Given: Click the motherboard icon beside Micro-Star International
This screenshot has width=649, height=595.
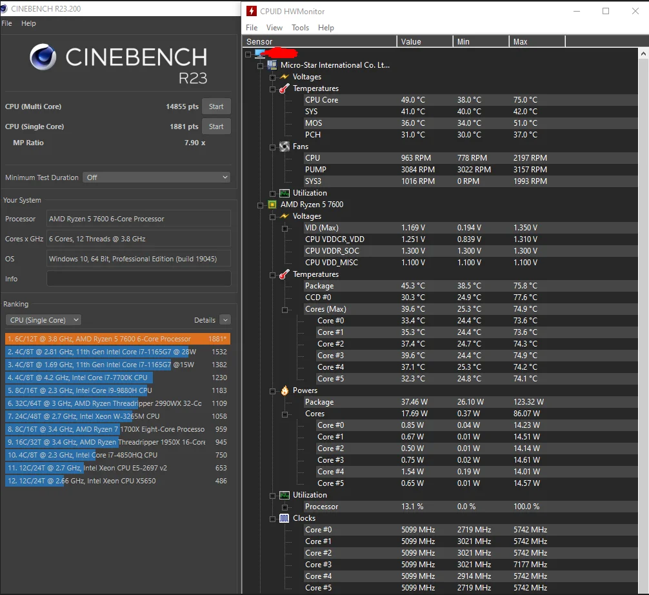Looking at the screenshot, I should click(272, 65).
